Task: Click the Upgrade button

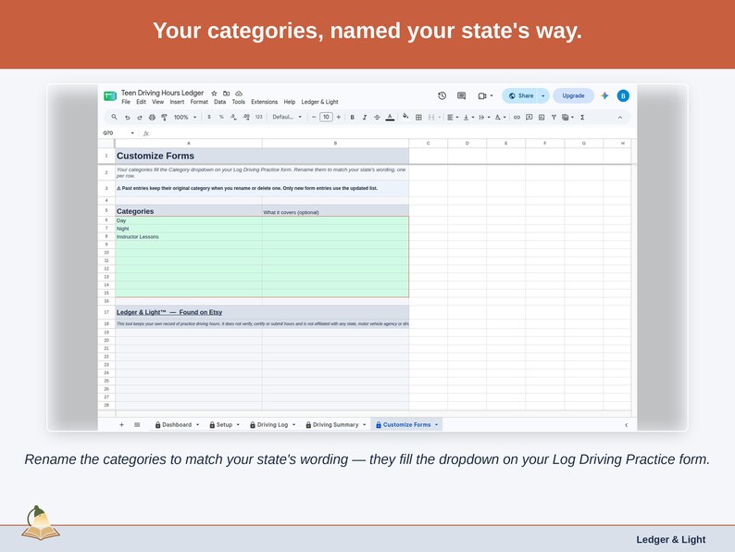Action: tap(573, 95)
